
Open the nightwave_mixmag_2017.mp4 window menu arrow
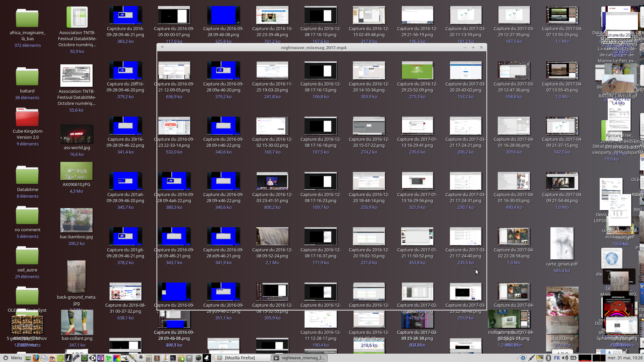(x=162, y=47)
